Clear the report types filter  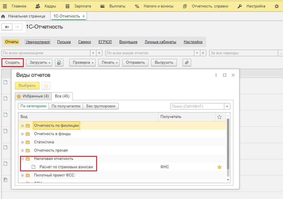(x=203, y=53)
